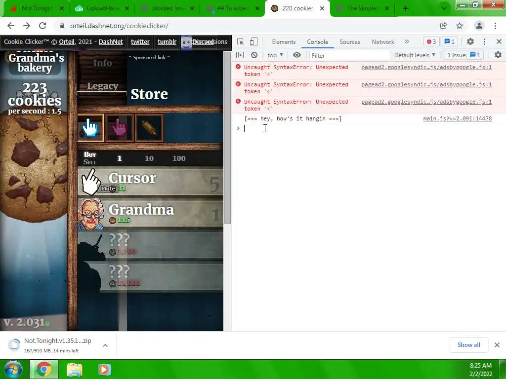Click Show all downloads
The image size is (506, 379).
pos(468,345)
